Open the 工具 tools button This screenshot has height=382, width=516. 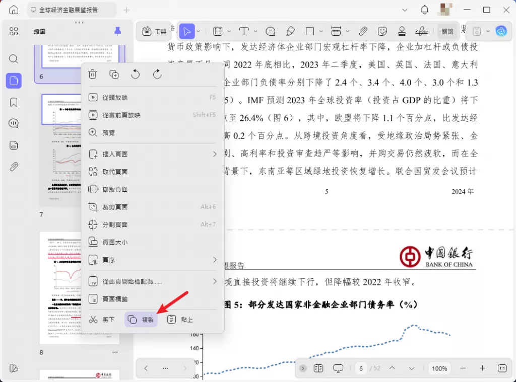pos(154,31)
